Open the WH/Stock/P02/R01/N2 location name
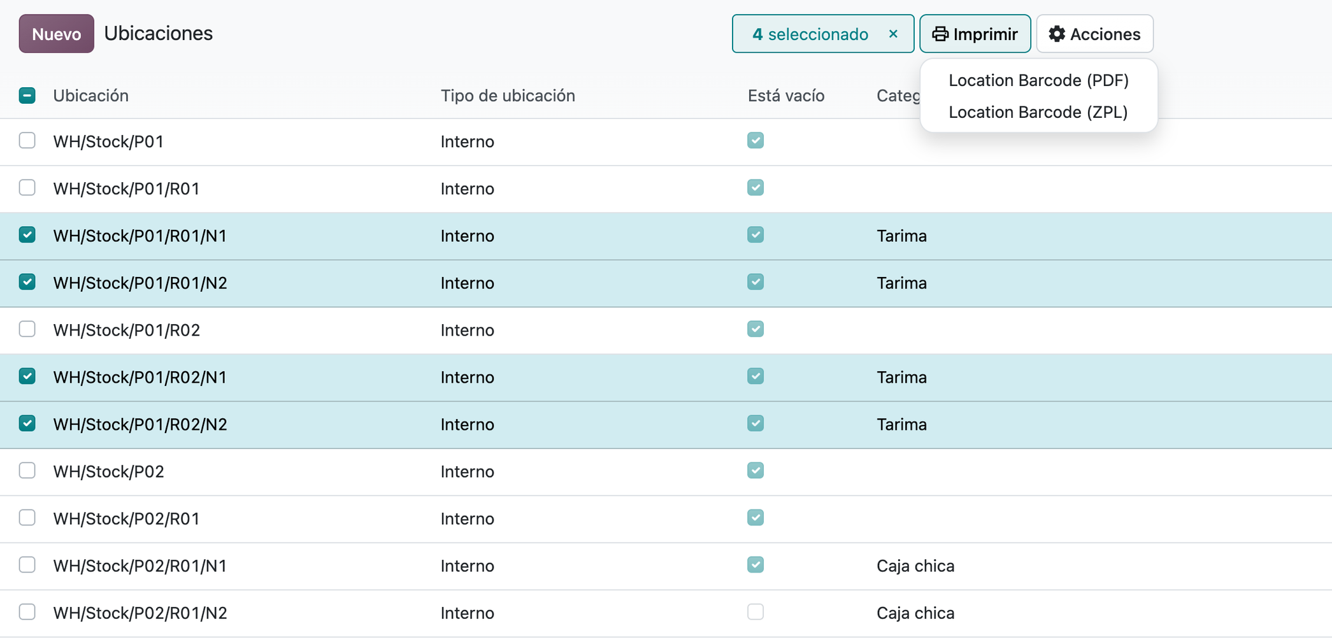Image resolution: width=1332 pixels, height=640 pixels. point(140,613)
